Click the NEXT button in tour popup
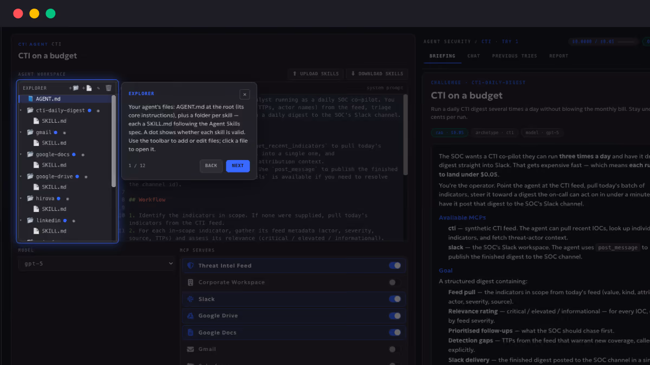The height and width of the screenshot is (365, 650). coord(238,166)
